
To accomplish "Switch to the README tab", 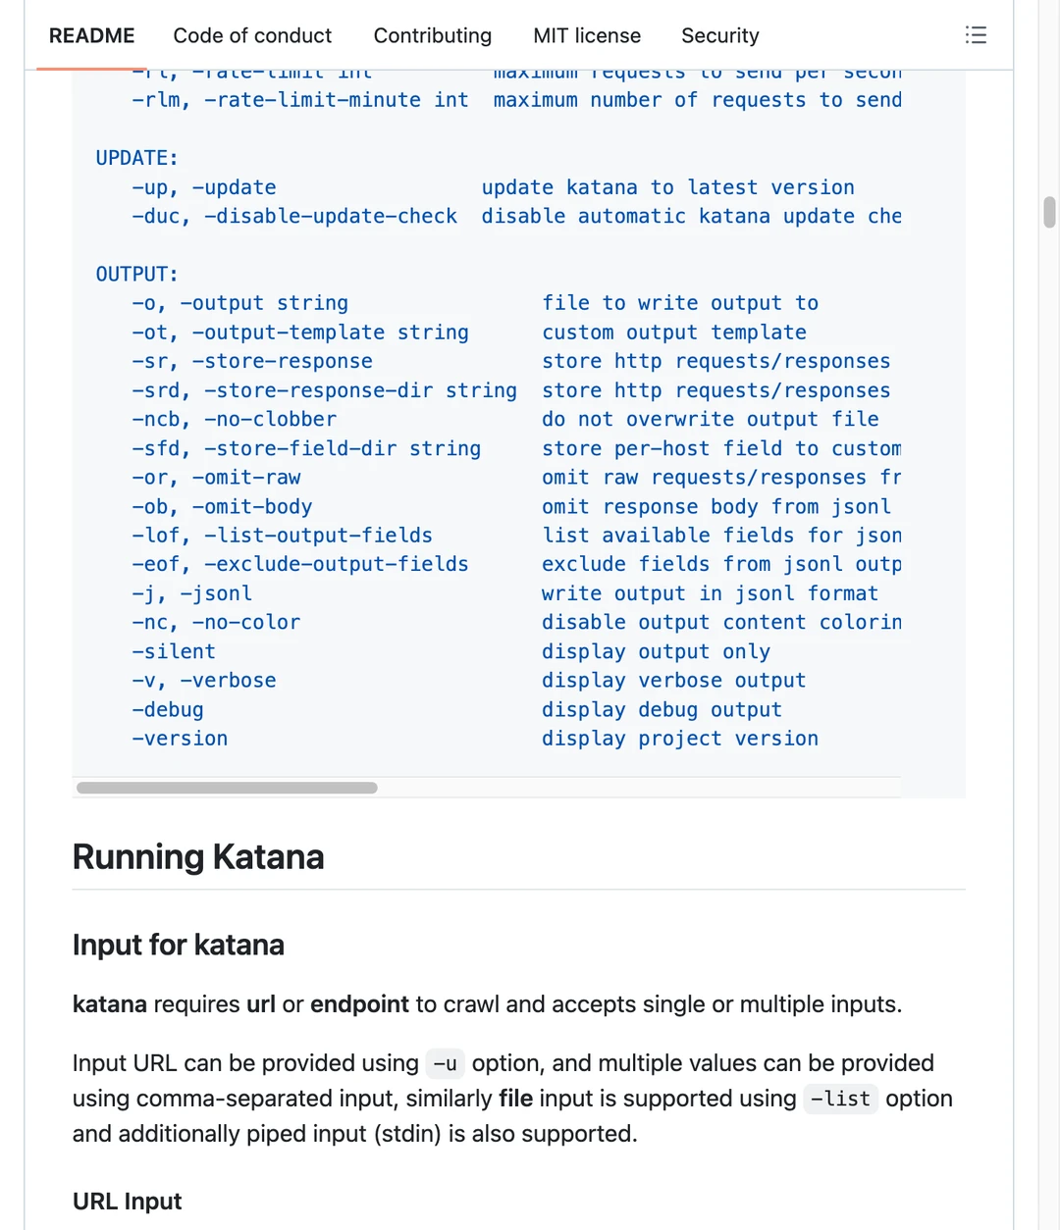I will (x=92, y=35).
